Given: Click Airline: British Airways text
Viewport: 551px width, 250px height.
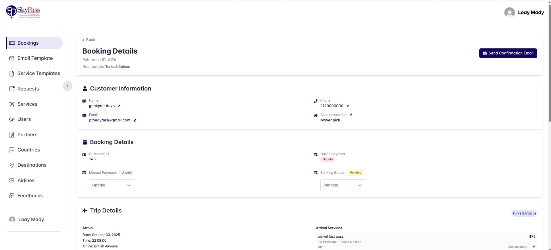Looking at the screenshot, I should pos(100,246).
